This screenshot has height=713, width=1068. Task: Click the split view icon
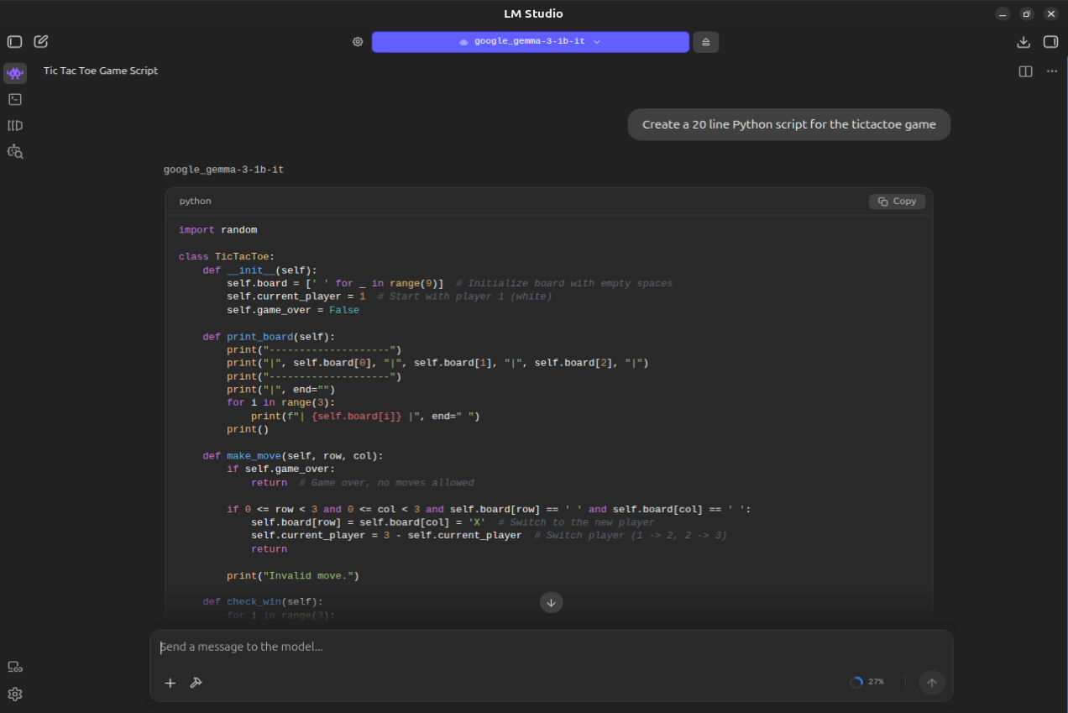point(1025,71)
